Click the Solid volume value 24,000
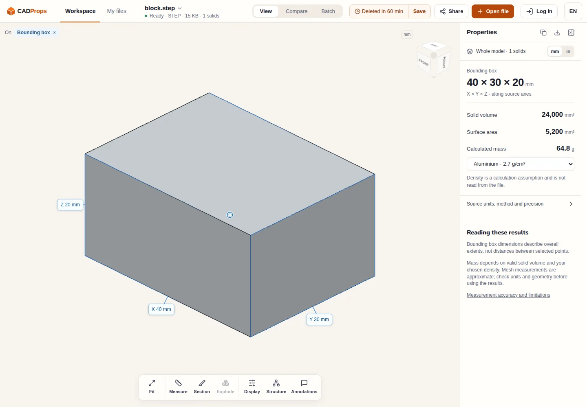 point(552,115)
